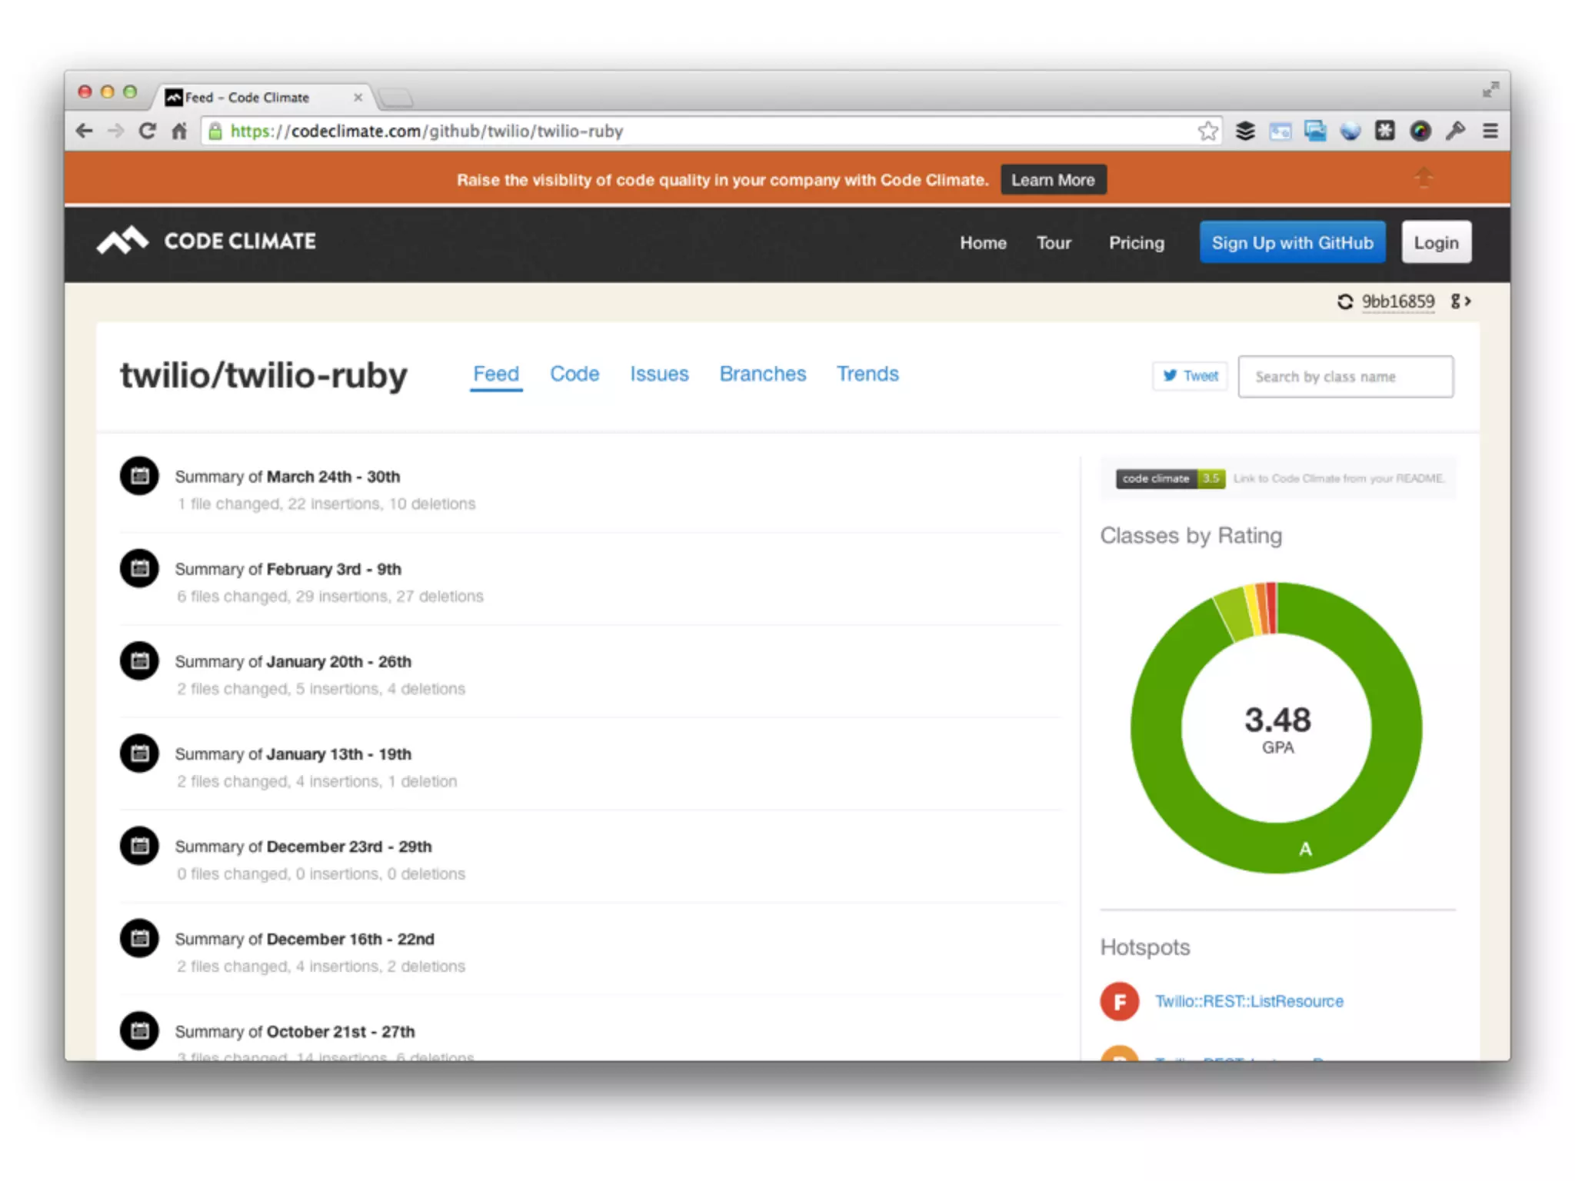Dismiss the orange banner with arrow
Screen dimensions: 1575x1181
click(x=1423, y=179)
